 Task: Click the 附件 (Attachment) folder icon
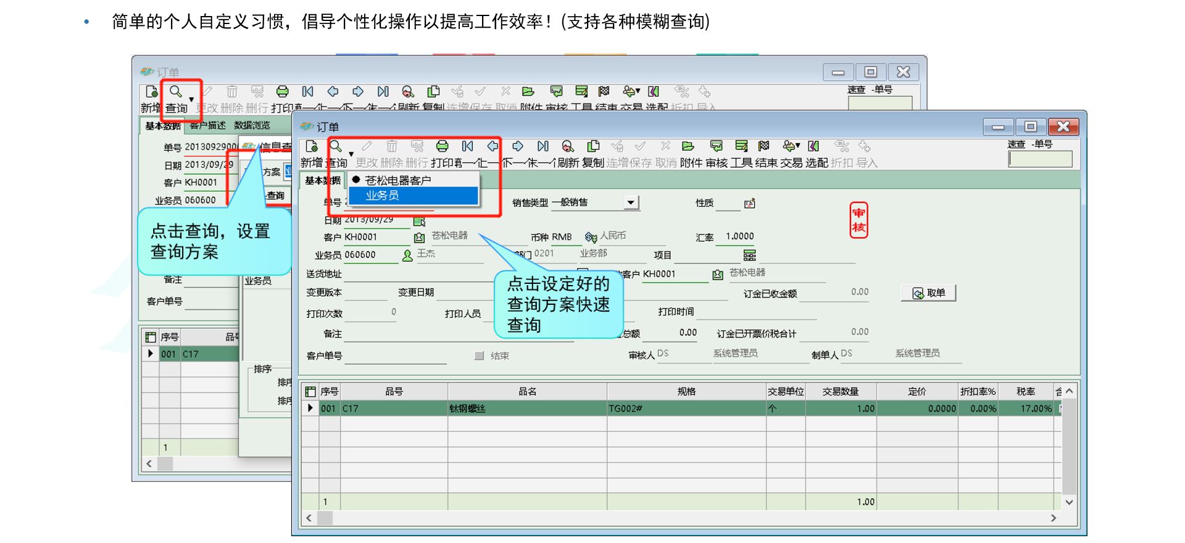coord(688,146)
